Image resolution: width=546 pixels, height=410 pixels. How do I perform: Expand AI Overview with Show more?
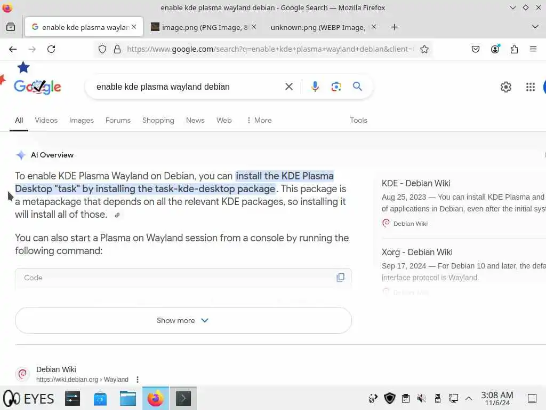coord(183,320)
